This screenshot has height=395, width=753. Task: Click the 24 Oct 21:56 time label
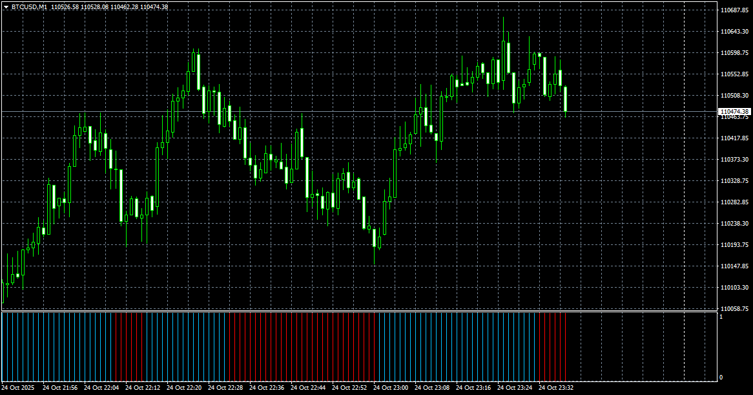pos(60,387)
